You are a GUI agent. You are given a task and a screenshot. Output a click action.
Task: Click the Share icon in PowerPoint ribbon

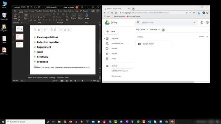[x=93, y=11]
